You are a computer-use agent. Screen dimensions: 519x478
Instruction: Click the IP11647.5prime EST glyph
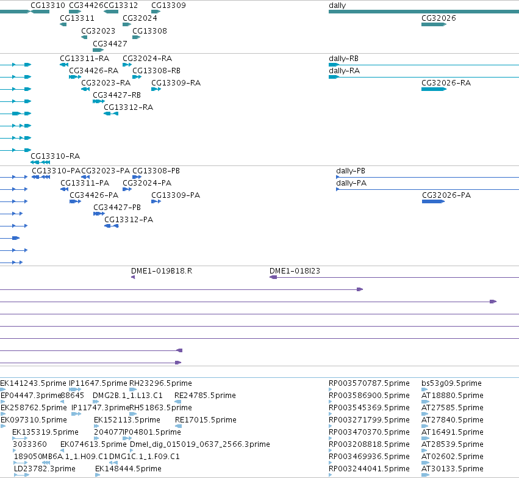click(75, 389)
